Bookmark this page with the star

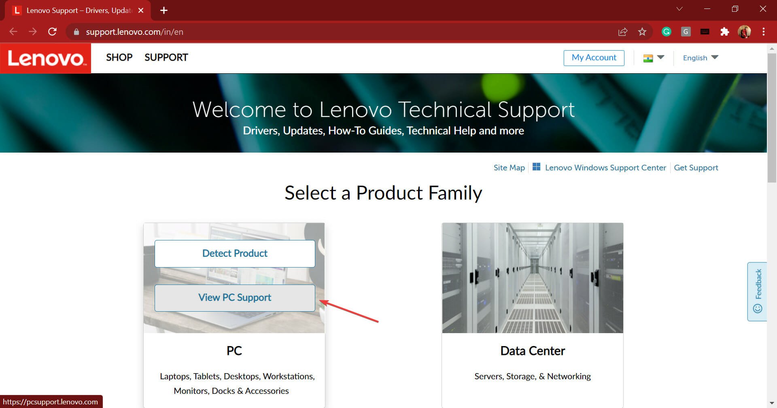coord(642,32)
